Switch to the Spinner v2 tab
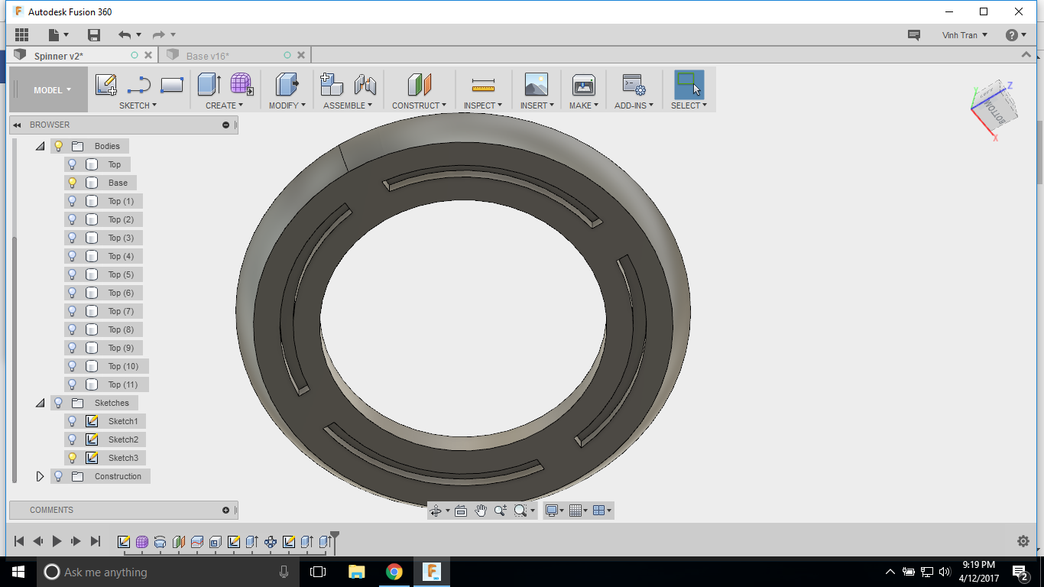The height and width of the screenshot is (587, 1044). (59, 56)
